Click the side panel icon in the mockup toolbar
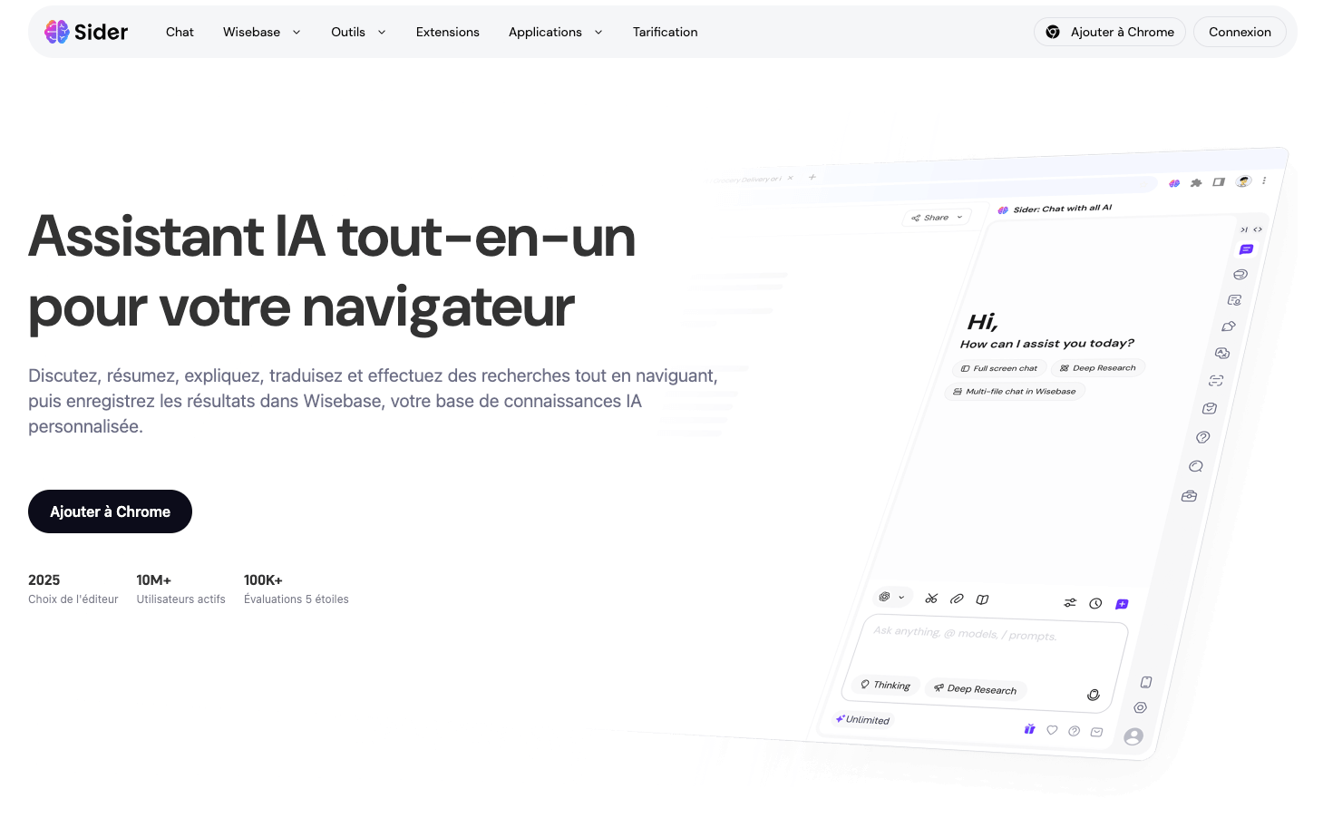This screenshot has height=818, width=1323. coord(1219,182)
